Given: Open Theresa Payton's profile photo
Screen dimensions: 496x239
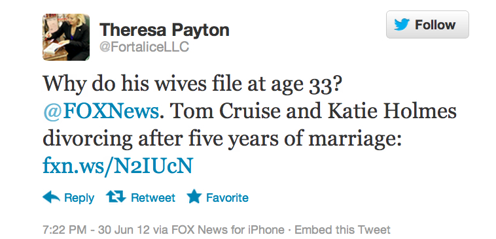Looking at the screenshot, I should click(x=66, y=37).
